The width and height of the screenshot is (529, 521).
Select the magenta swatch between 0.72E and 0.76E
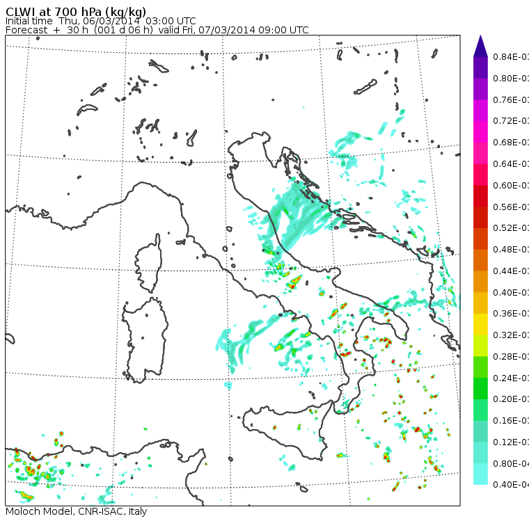click(480, 111)
